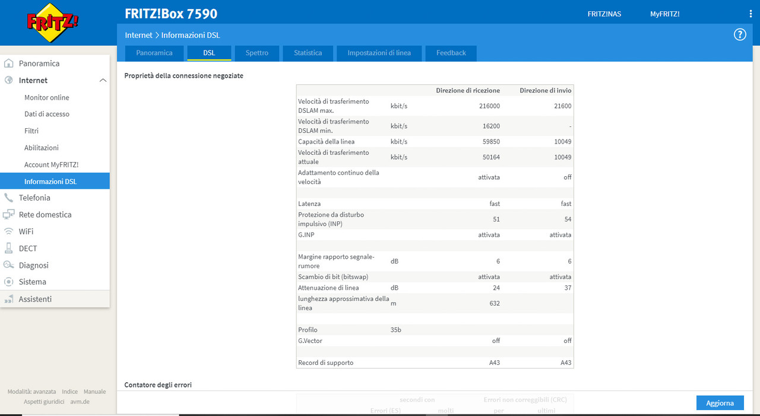This screenshot has height=416, width=760.
Task: Click the Internet globe icon
Action: click(9, 80)
